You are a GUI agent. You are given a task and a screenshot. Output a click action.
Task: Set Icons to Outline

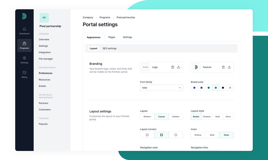[x=198, y=135]
